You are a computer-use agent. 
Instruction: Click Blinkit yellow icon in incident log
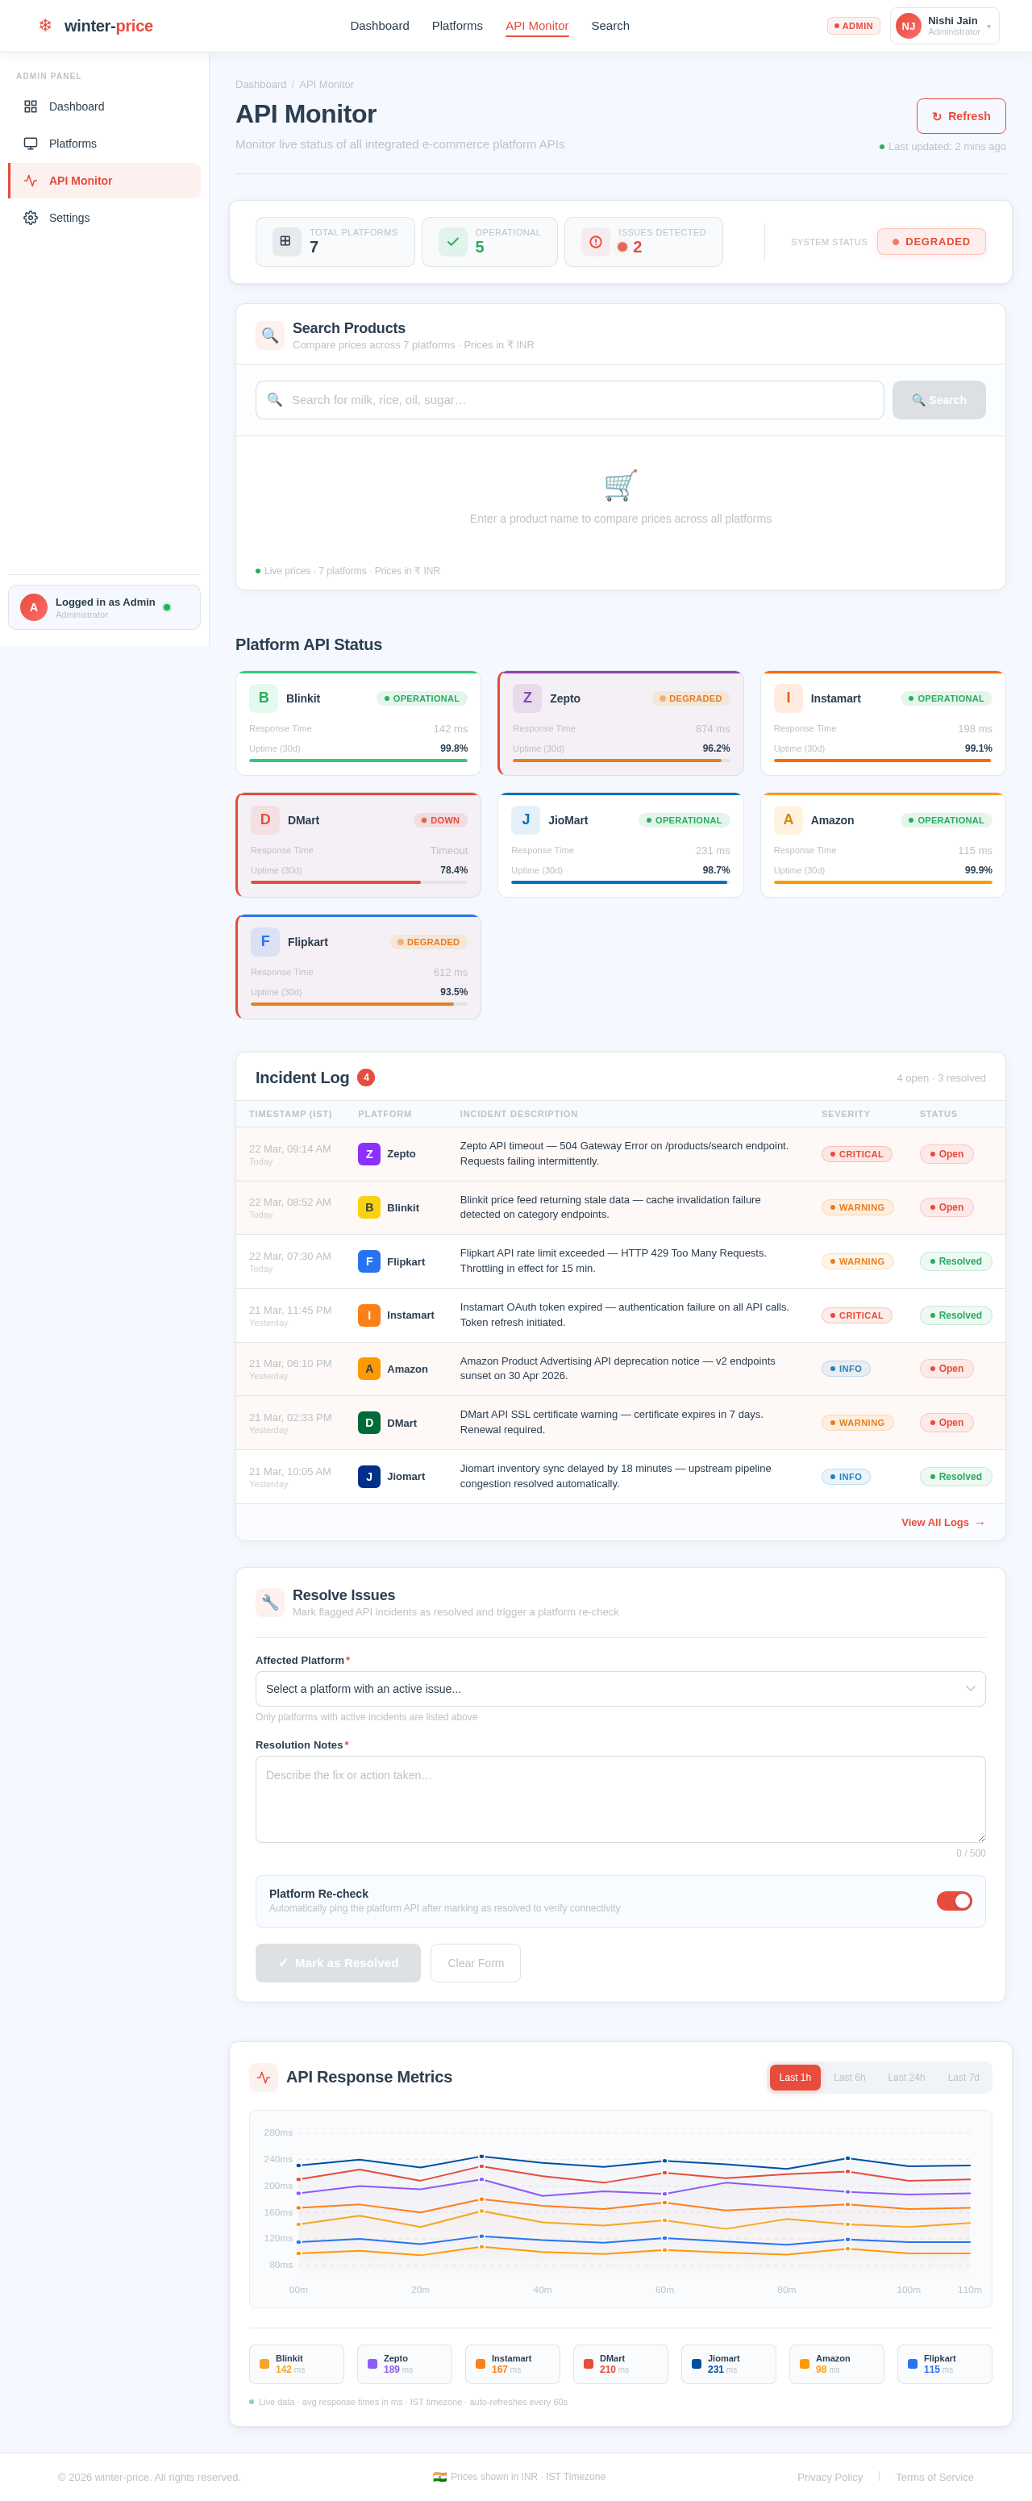click(369, 1207)
